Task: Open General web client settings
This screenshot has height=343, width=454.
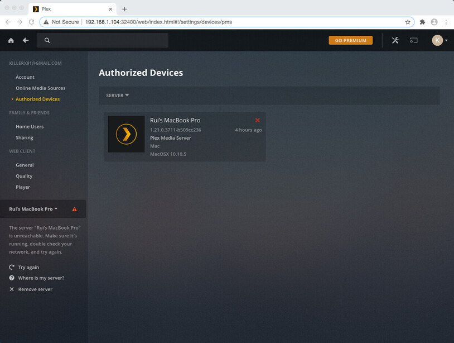Action: 25,165
